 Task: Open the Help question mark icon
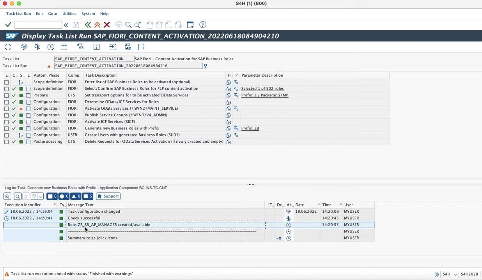203,25
